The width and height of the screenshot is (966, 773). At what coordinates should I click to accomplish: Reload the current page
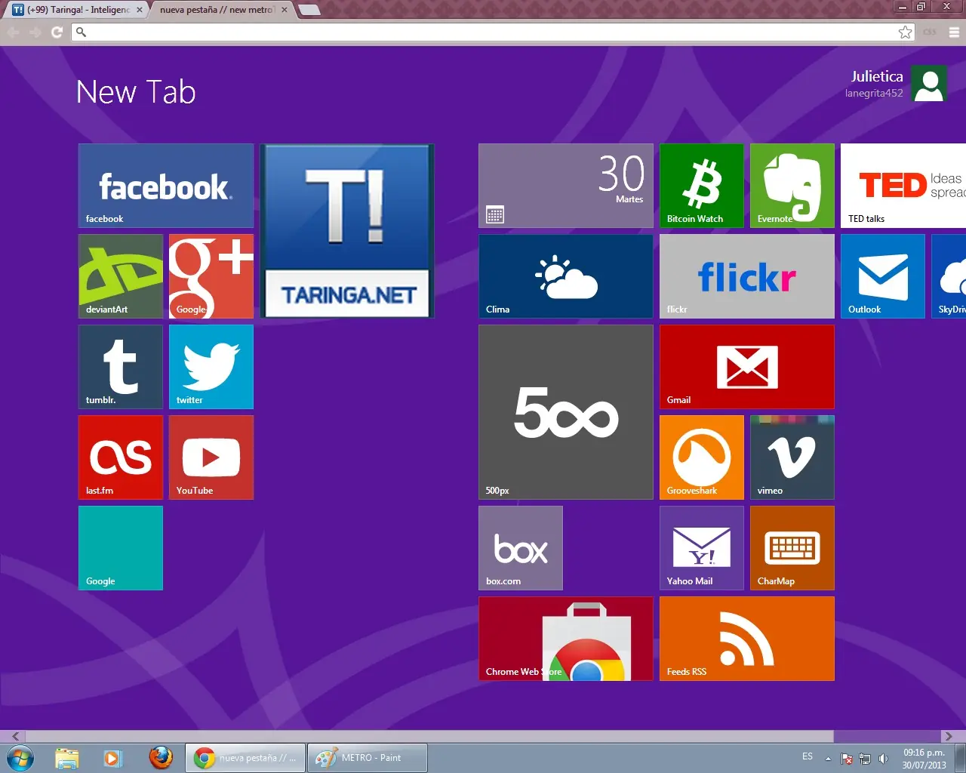pyautogui.click(x=57, y=32)
